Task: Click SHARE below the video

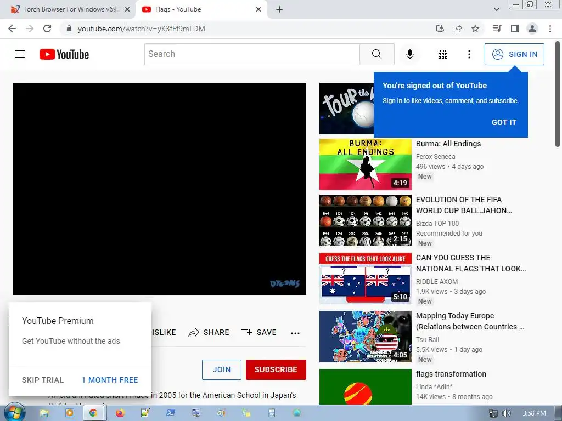Action: pyautogui.click(x=209, y=332)
